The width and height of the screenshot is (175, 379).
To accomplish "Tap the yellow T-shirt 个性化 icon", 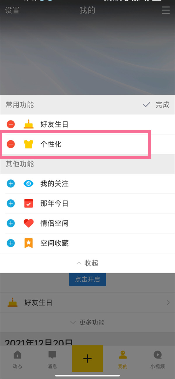I will point(29,144).
